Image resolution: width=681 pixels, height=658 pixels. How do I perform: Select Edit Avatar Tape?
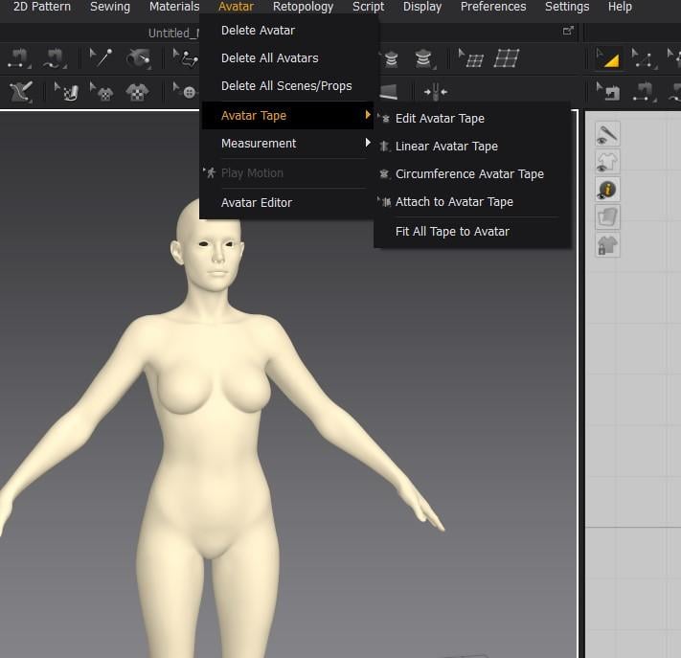click(472, 119)
